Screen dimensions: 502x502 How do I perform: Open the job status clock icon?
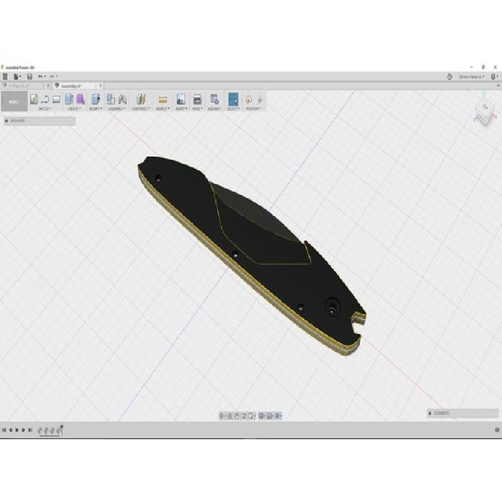(449, 77)
